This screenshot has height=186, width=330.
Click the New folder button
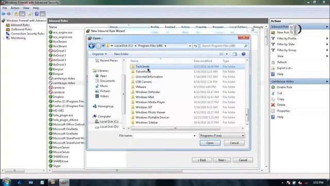point(121,54)
